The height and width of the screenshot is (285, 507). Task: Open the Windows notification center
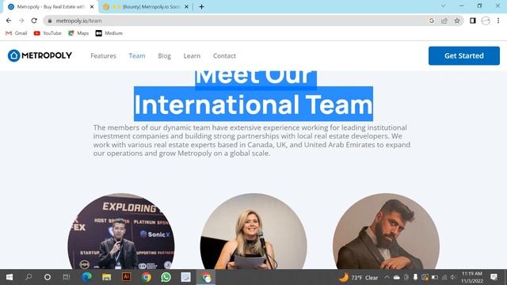(494, 277)
